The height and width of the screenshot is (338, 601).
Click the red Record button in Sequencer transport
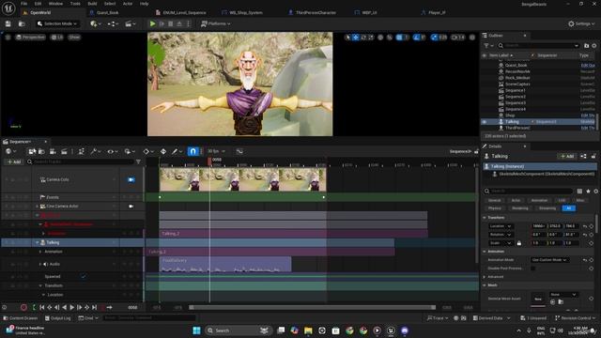(23, 307)
